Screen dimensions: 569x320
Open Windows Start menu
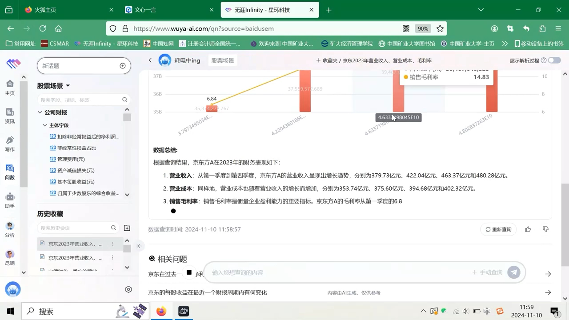[11, 312]
